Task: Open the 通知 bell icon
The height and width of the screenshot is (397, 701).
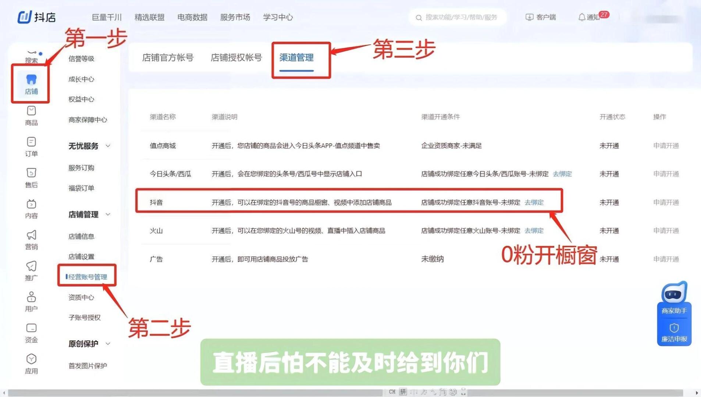Action: 582,17
